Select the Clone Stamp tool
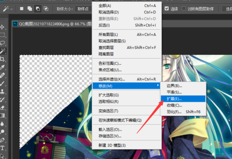Image resolution: width=232 pixels, height=159 pixels. 2,92
